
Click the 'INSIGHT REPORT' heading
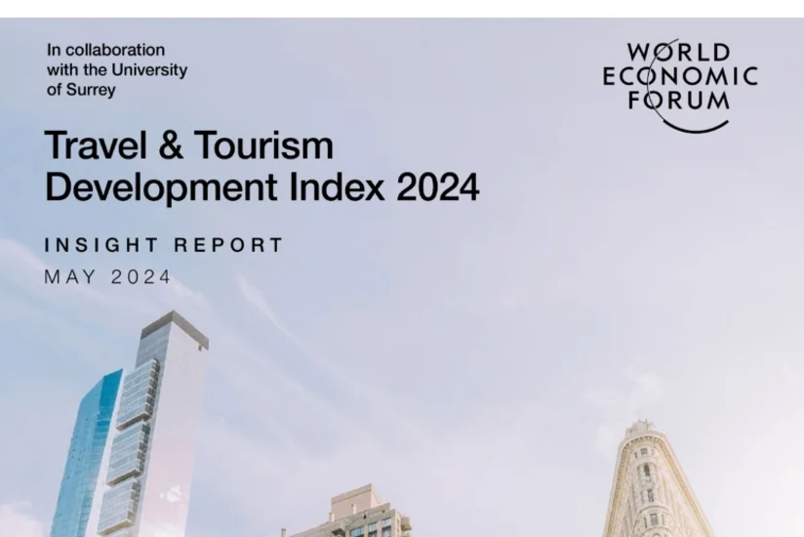pos(164,245)
